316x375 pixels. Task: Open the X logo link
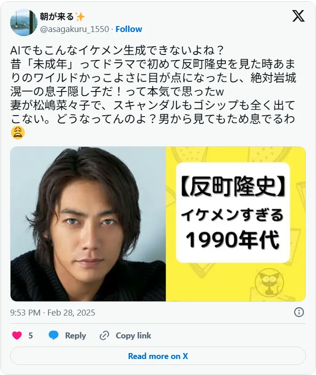[x=298, y=16]
